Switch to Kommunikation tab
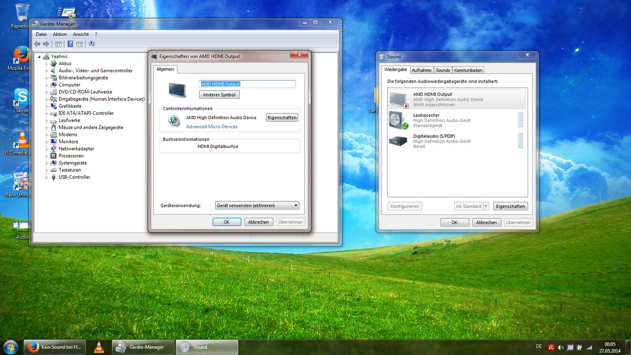 tap(468, 70)
